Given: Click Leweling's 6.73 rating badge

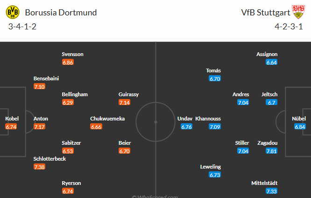Looking at the screenshot, I should pyautogui.click(x=215, y=175).
